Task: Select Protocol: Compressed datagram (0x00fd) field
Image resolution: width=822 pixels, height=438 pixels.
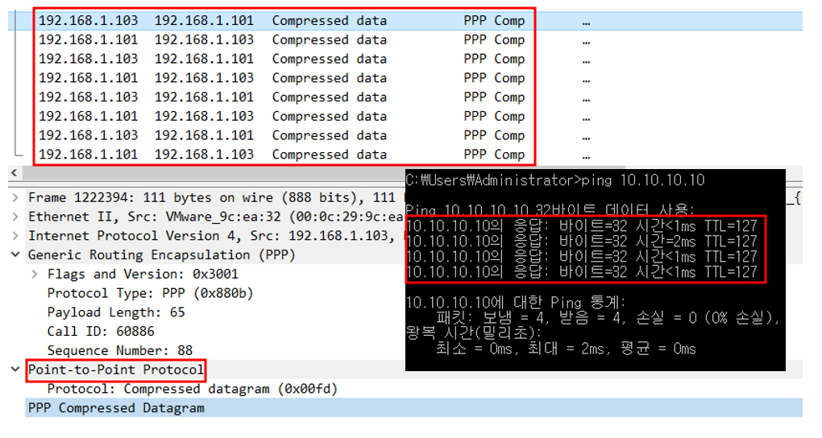Action: pos(192,389)
